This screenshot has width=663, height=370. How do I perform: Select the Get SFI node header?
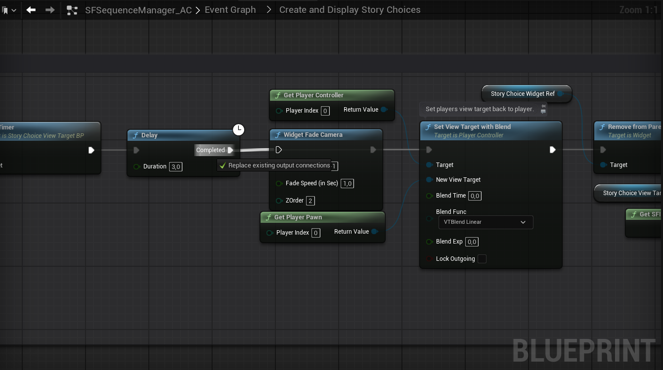644,214
